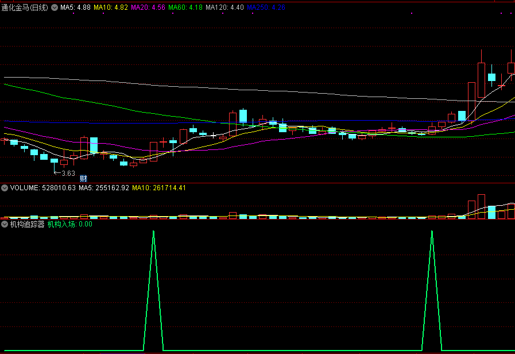The image size is (515, 354).
Task: Click the MA5: 4.88 label
Action: pyautogui.click(x=75, y=7)
